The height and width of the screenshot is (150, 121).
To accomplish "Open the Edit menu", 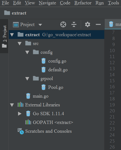I will (17, 3).
